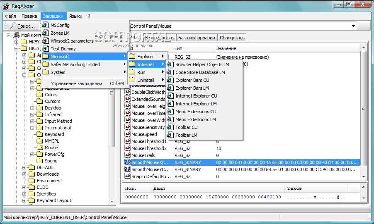This screenshot has width=374, height=224.
Task: Select the MouseSpeed string icon
Action: click(128, 134)
